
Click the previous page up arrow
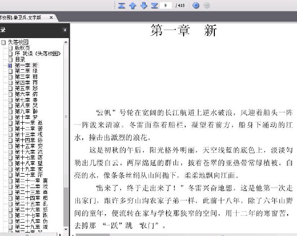[132, 5]
